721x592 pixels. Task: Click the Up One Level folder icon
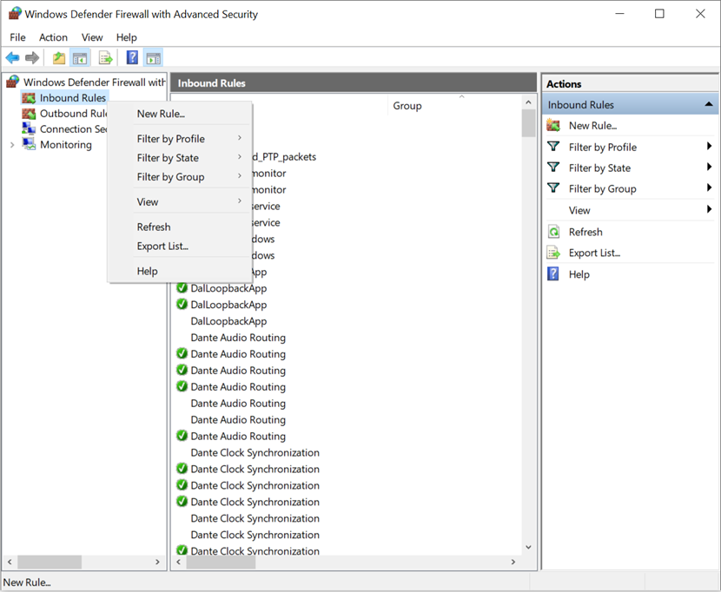pyautogui.click(x=58, y=58)
